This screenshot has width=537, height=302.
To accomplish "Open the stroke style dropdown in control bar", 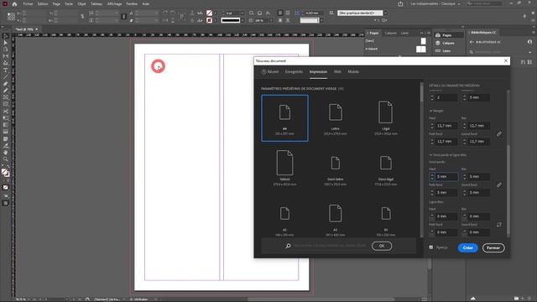I will (242, 20).
